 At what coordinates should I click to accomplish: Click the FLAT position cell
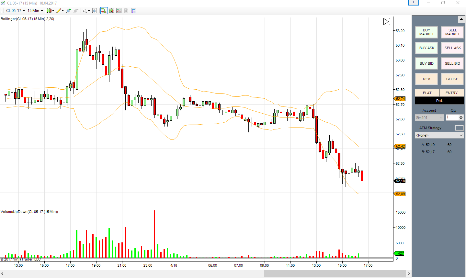tap(427, 93)
